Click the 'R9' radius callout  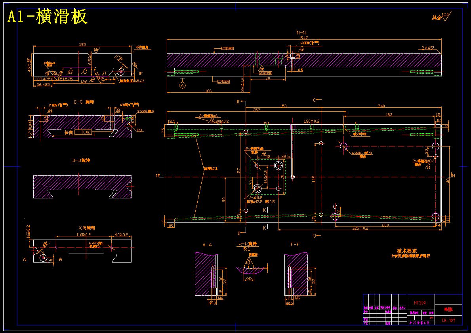point(139,130)
